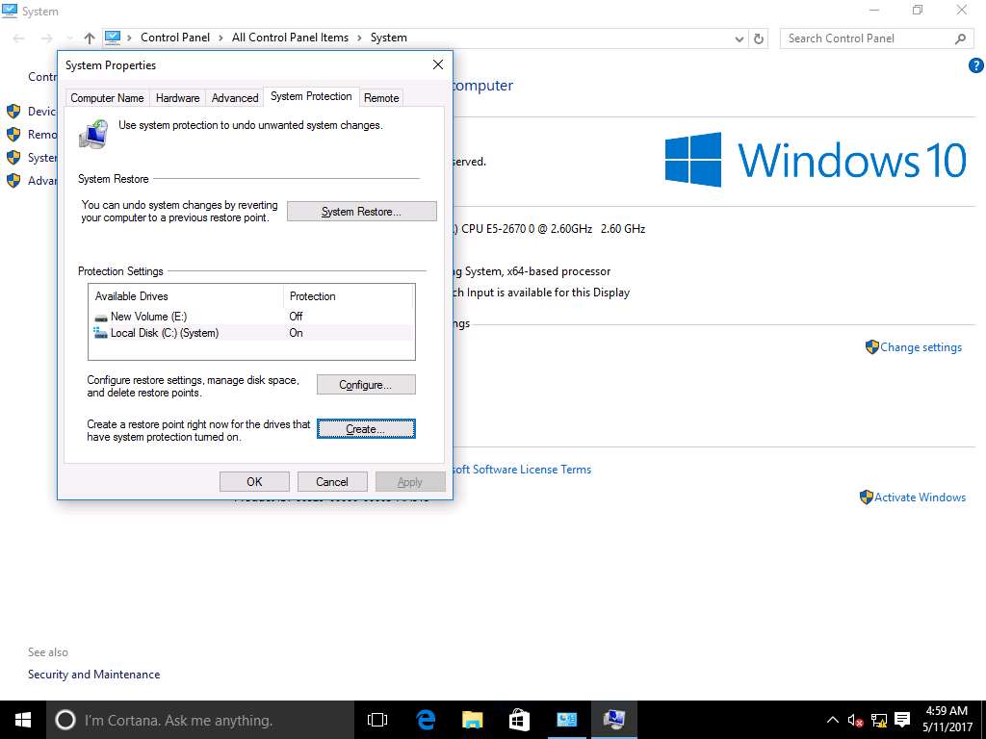Refresh the Control Panel address bar
The image size is (986, 739).
coord(759,38)
